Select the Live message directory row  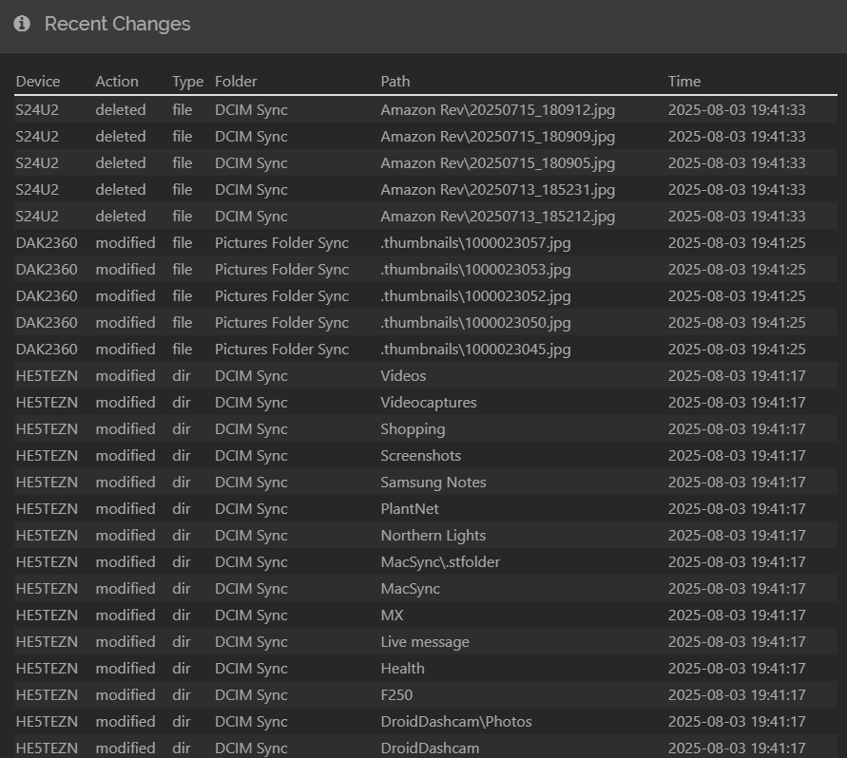pos(426,641)
